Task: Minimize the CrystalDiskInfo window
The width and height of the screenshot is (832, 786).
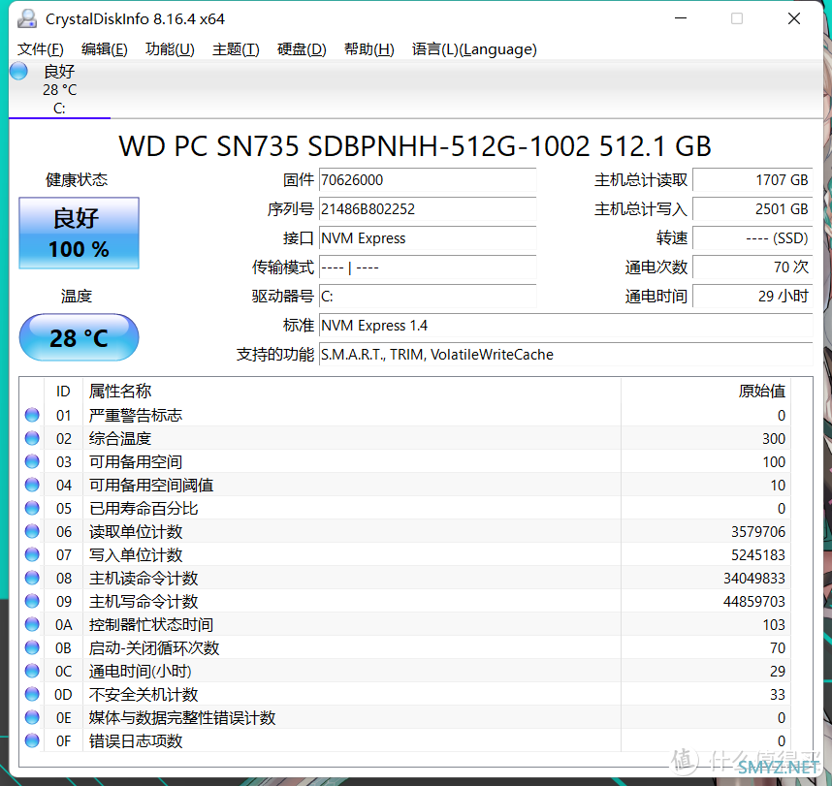Action: (681, 18)
